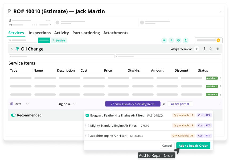The height and width of the screenshot is (165, 230).
Task: Delete the Oil Change service via trash icon
Action: pyautogui.click(x=217, y=49)
